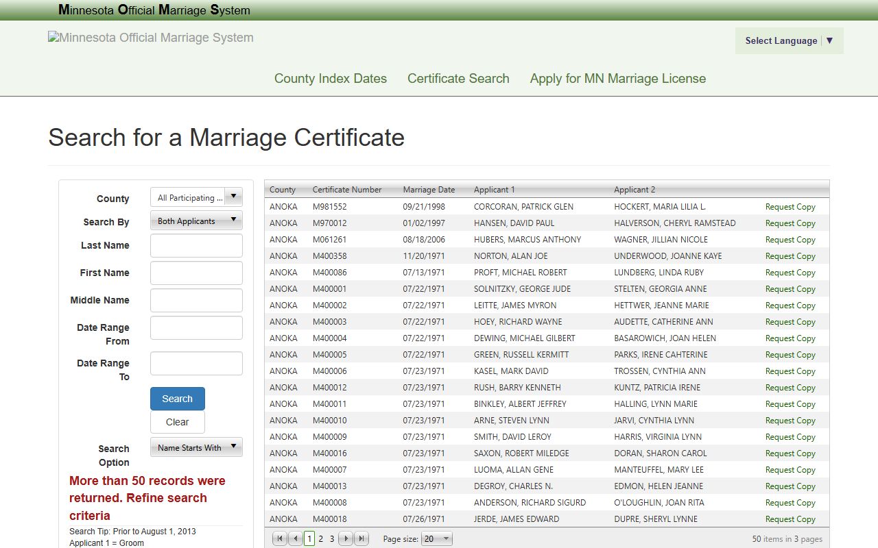
Task: Request Copy for Arne, Steven Lynn
Action: pos(790,421)
